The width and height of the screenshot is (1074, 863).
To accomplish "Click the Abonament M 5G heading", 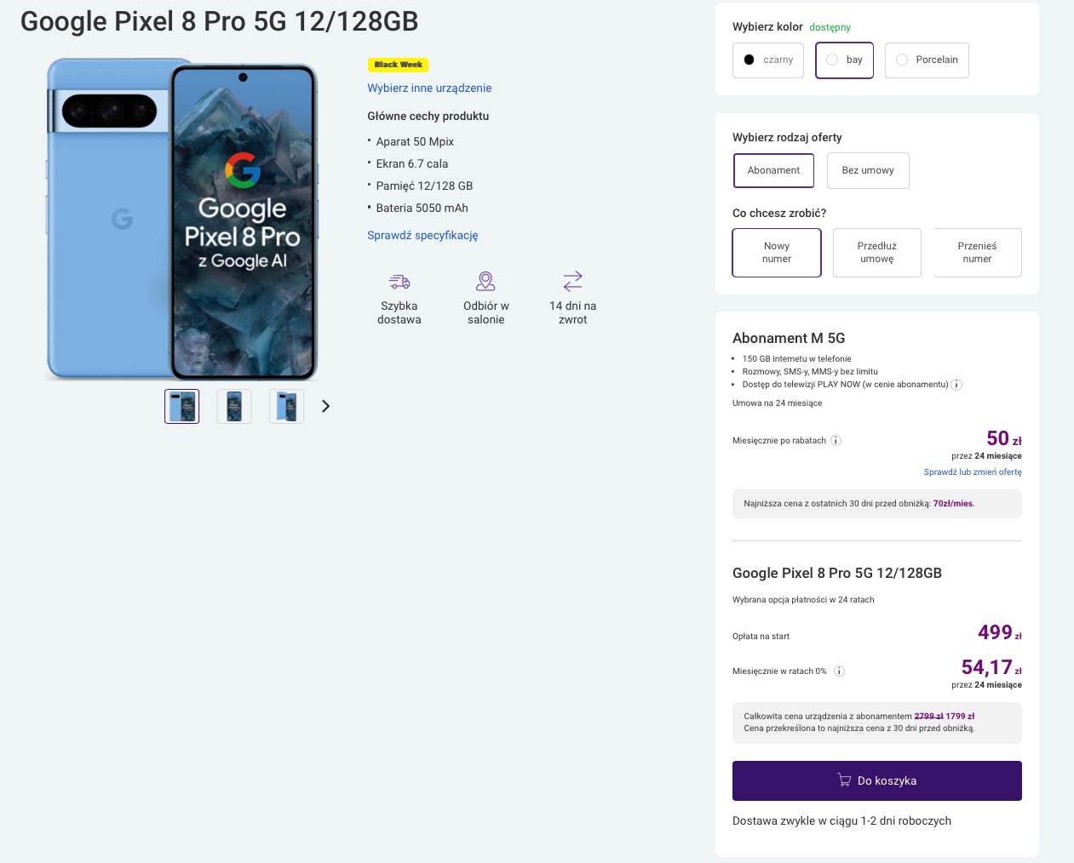I will click(x=789, y=339).
